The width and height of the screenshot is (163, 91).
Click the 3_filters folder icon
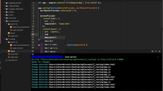pyautogui.click(x=7, y=12)
